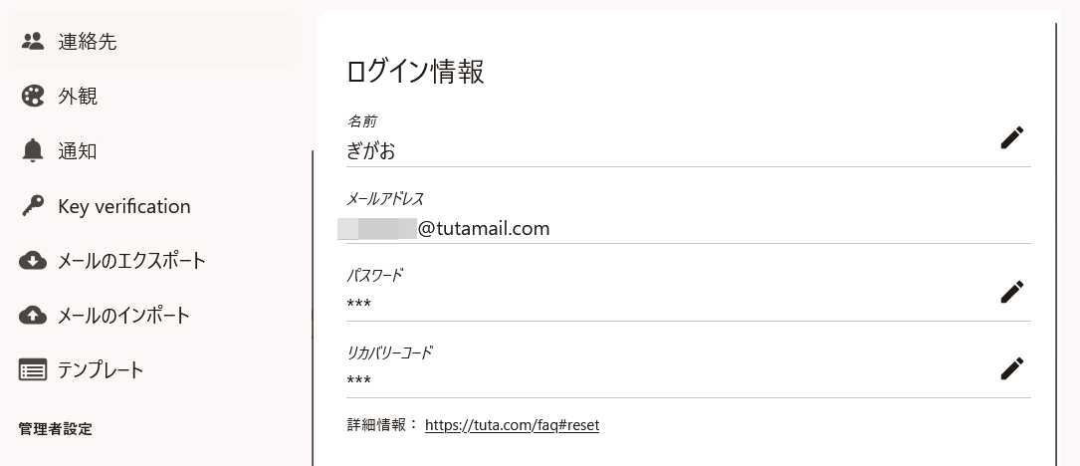
Task: Click the cloud download icon for メールのエクスポート
Action: pyautogui.click(x=33, y=261)
